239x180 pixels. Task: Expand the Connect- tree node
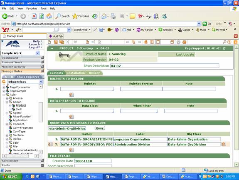pos(7,124)
